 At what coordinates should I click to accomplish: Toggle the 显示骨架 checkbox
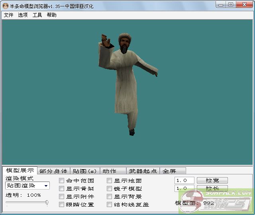[x=62, y=189]
